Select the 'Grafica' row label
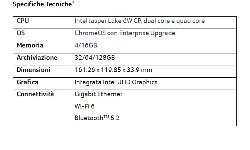The width and height of the screenshot is (250, 150). pos(28,82)
